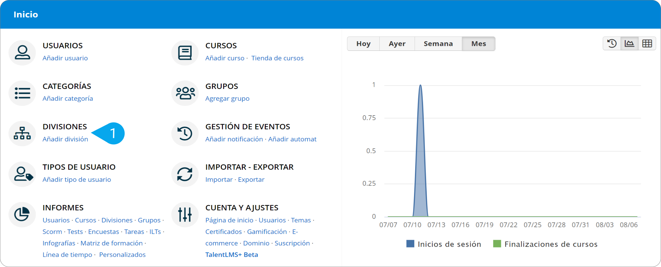This screenshot has height=267, width=661.
Task: Open the Informes pie chart icon
Action: click(22, 215)
